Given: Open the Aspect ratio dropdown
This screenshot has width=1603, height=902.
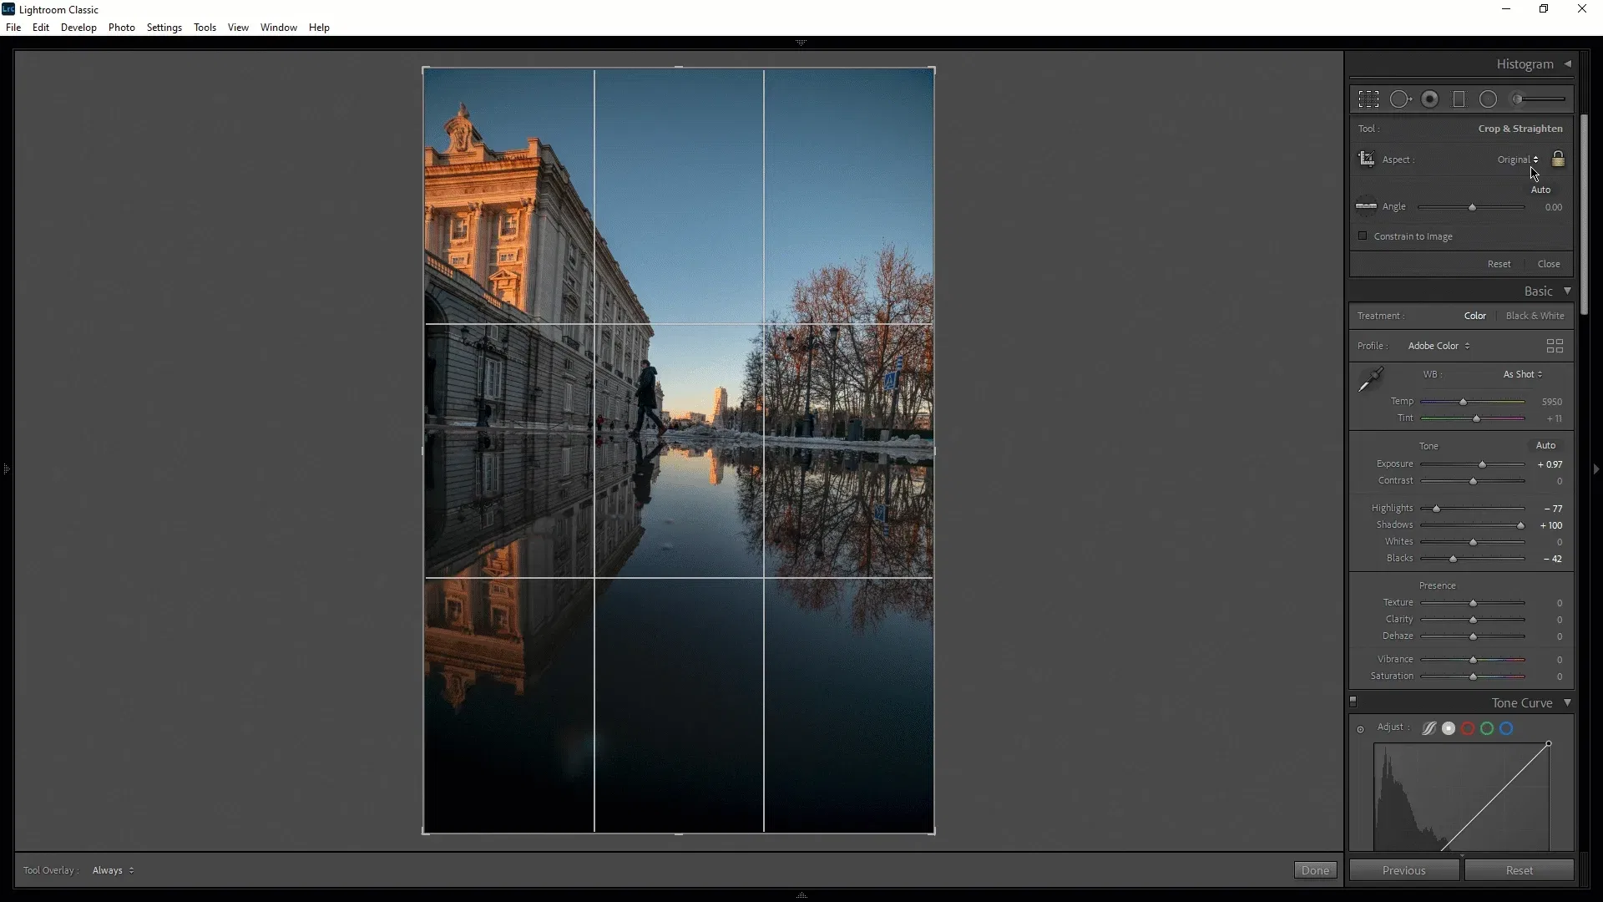Looking at the screenshot, I should tap(1517, 159).
